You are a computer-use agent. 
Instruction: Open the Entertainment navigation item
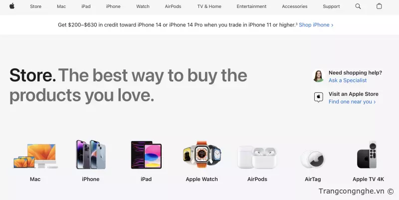pyautogui.click(x=251, y=6)
